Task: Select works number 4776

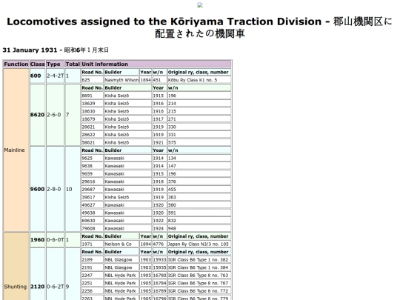Action: coord(159,244)
